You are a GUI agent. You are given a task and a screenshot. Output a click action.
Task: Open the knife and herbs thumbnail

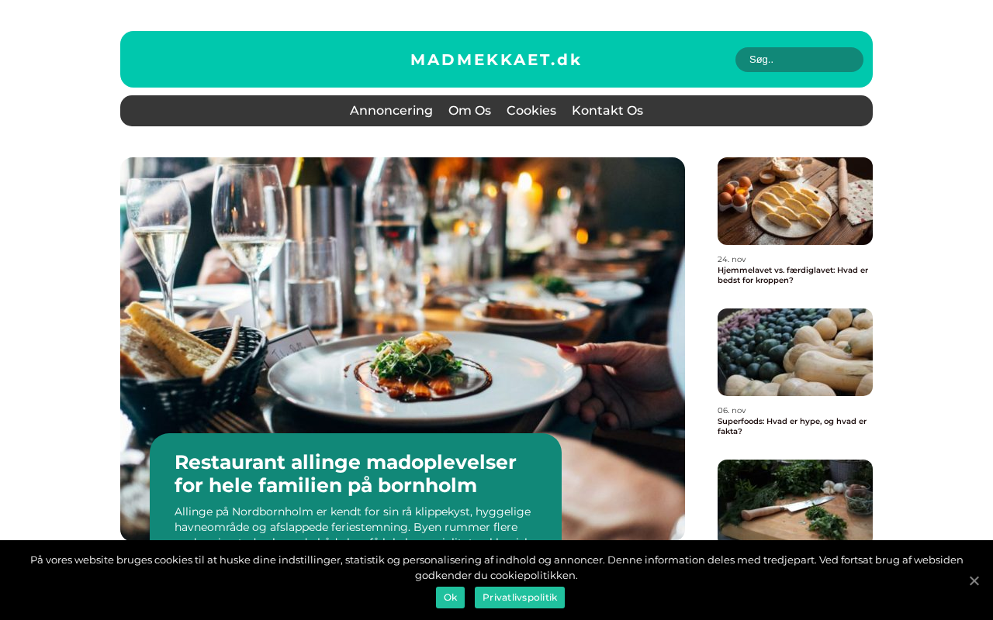795,500
